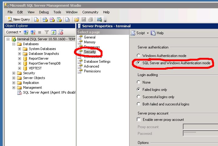
Task: Open the Edit menu
Action: coord(20,12)
